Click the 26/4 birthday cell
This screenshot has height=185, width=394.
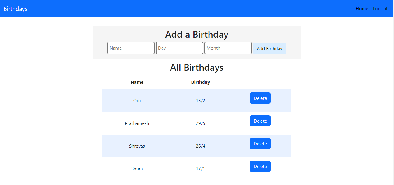pos(201,146)
